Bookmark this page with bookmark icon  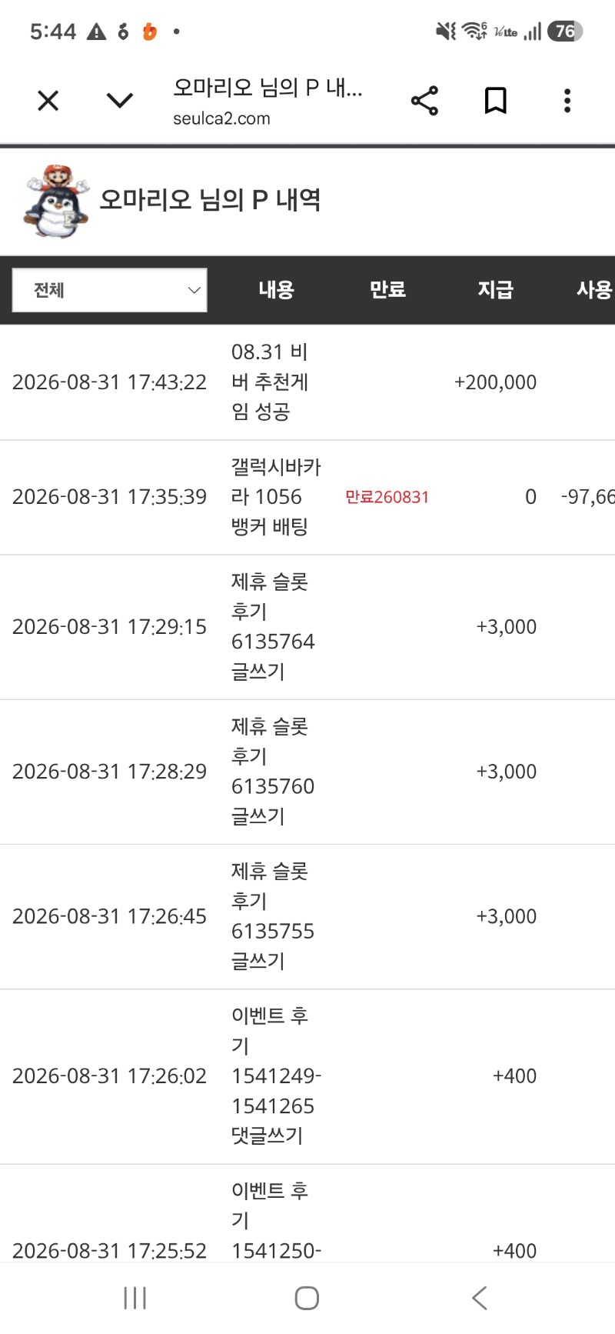coord(496,101)
